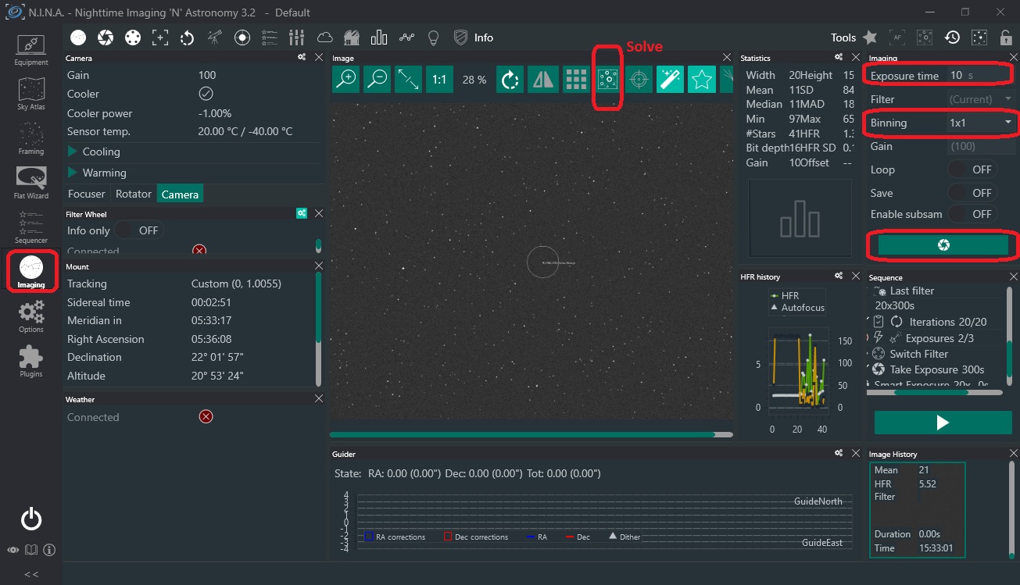
Task: Click the zoom out magnifier icon
Action: 378,79
